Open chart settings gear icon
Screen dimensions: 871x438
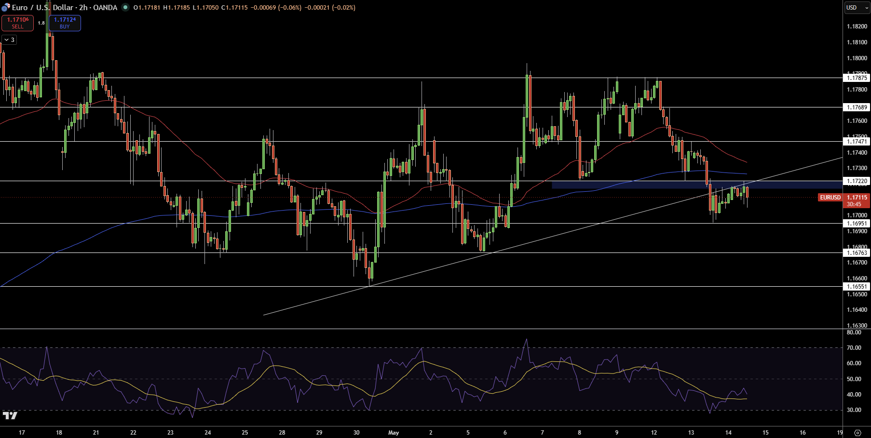pyautogui.click(x=857, y=433)
